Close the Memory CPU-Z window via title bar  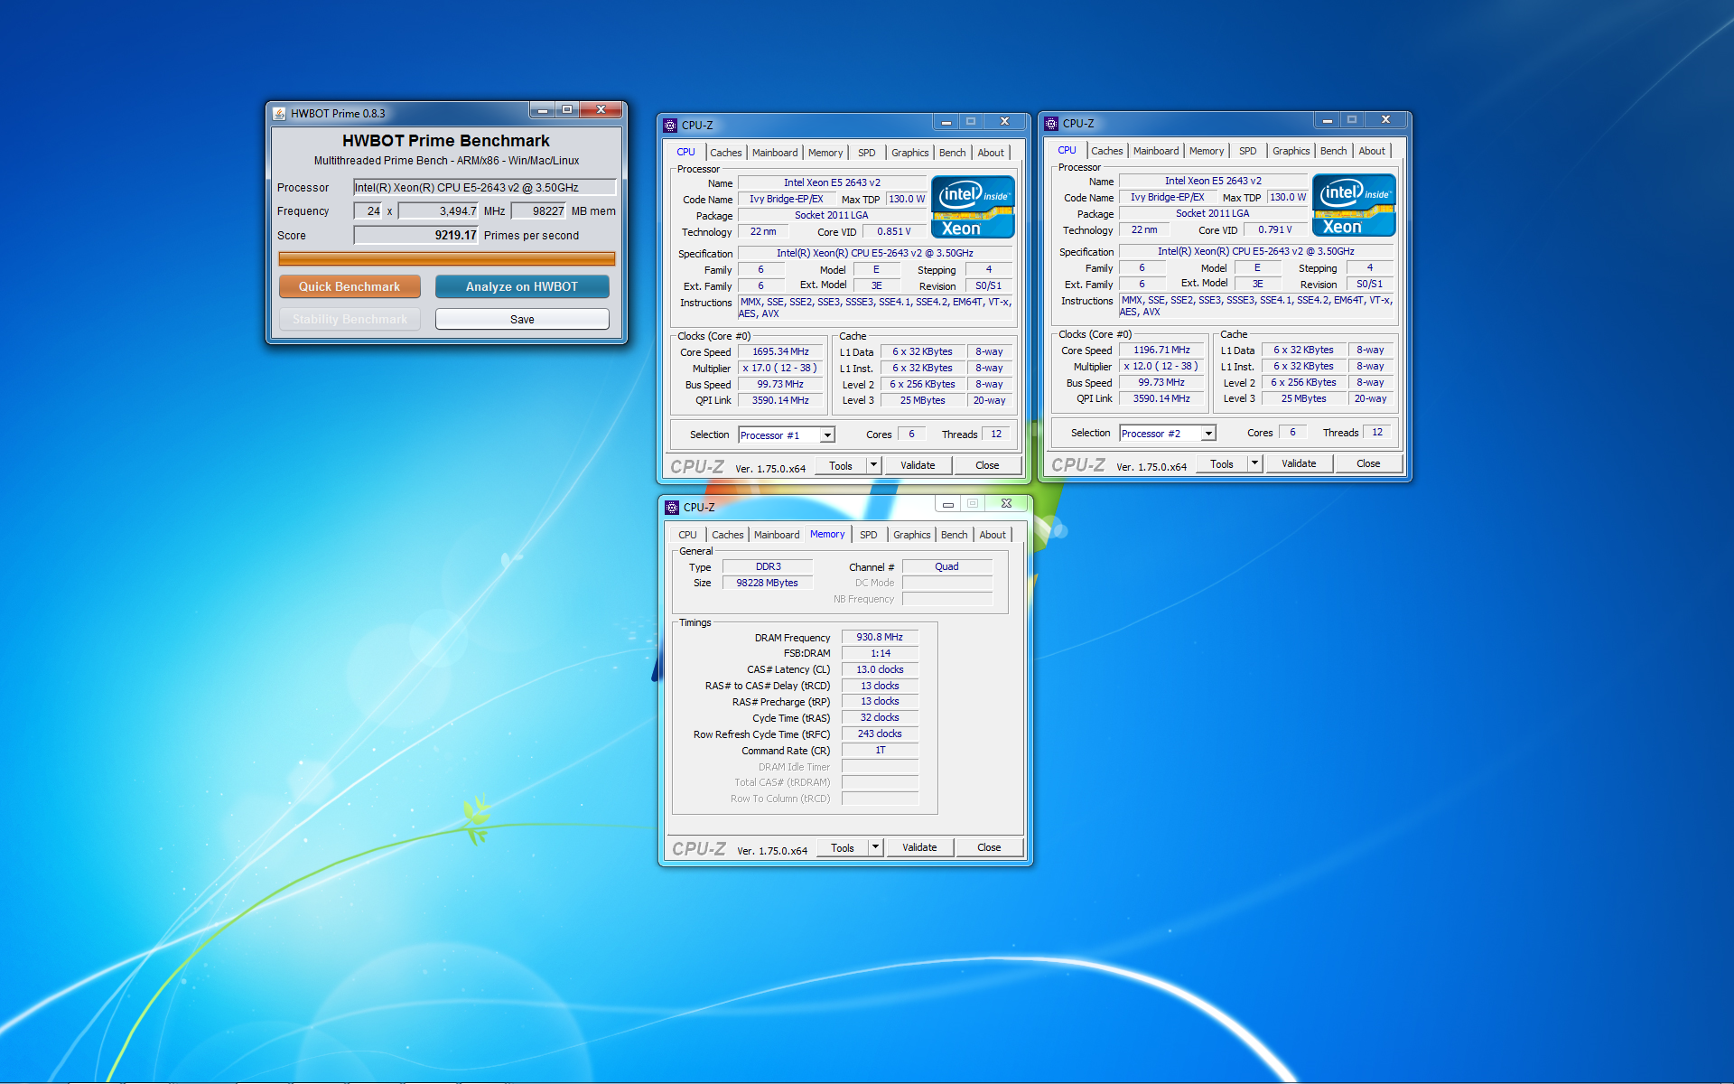pos(1006,504)
